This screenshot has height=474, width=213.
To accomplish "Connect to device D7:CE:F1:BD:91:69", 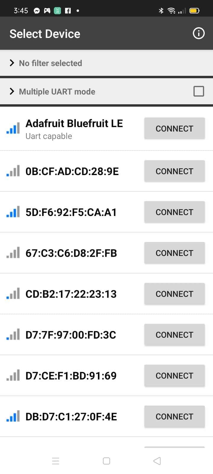I will tap(175, 376).
